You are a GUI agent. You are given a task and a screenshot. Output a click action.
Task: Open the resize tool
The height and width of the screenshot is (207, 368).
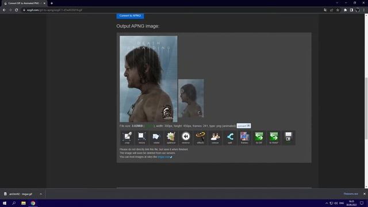click(142, 138)
